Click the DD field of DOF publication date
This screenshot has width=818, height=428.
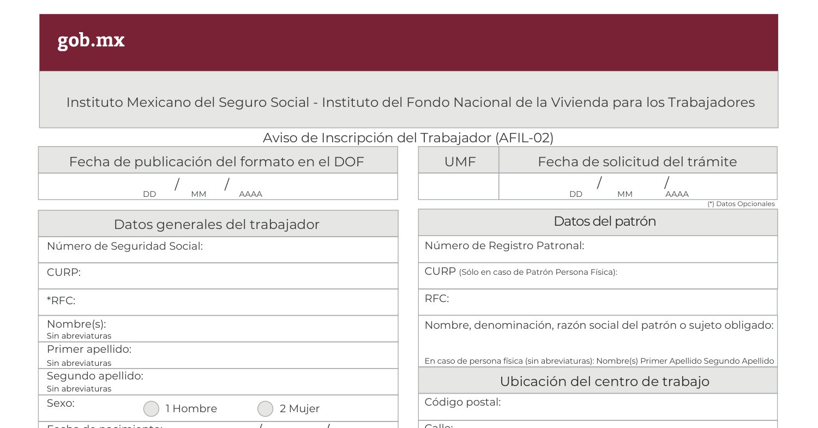point(149,185)
